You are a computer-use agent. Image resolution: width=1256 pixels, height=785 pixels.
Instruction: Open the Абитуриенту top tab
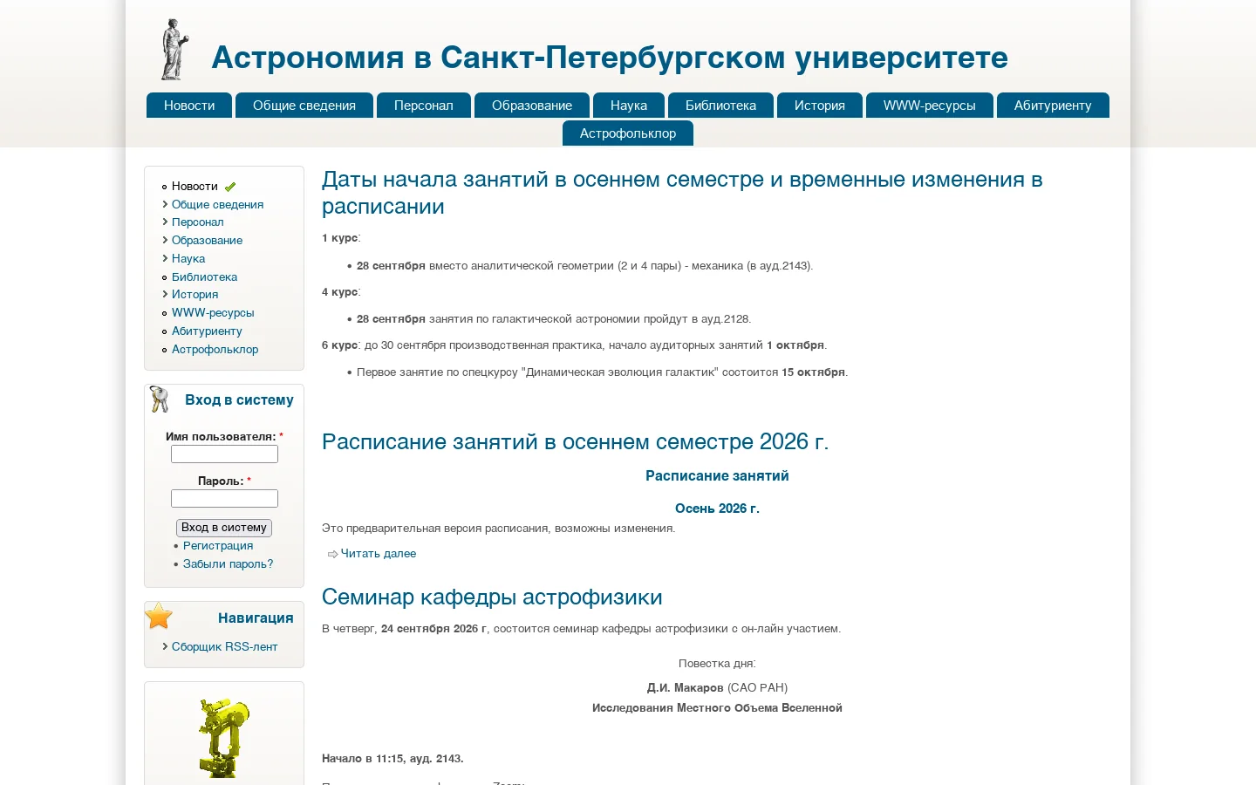point(1053,105)
